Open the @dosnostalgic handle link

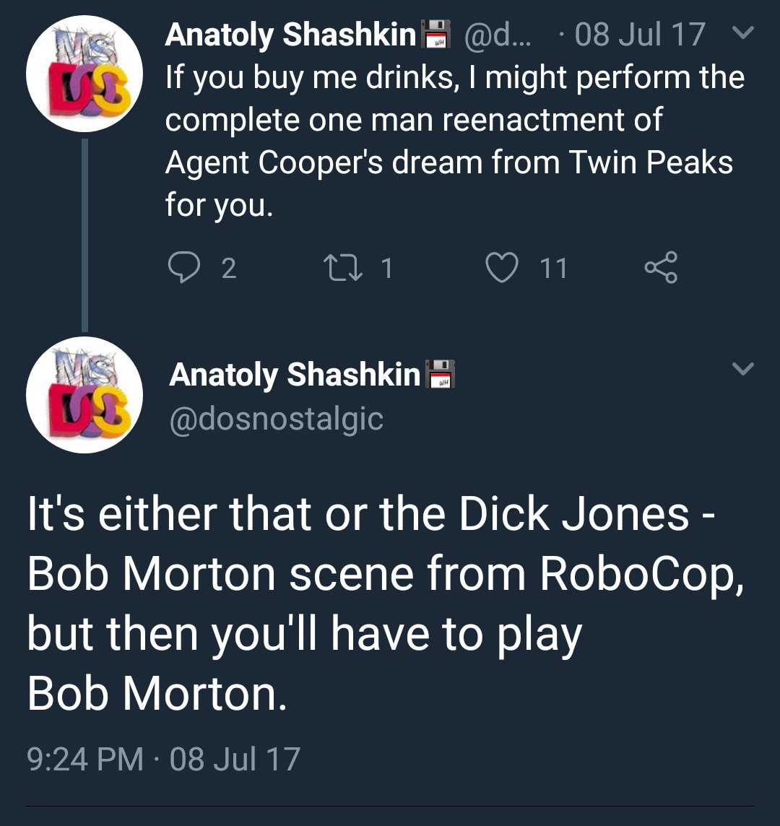point(276,419)
